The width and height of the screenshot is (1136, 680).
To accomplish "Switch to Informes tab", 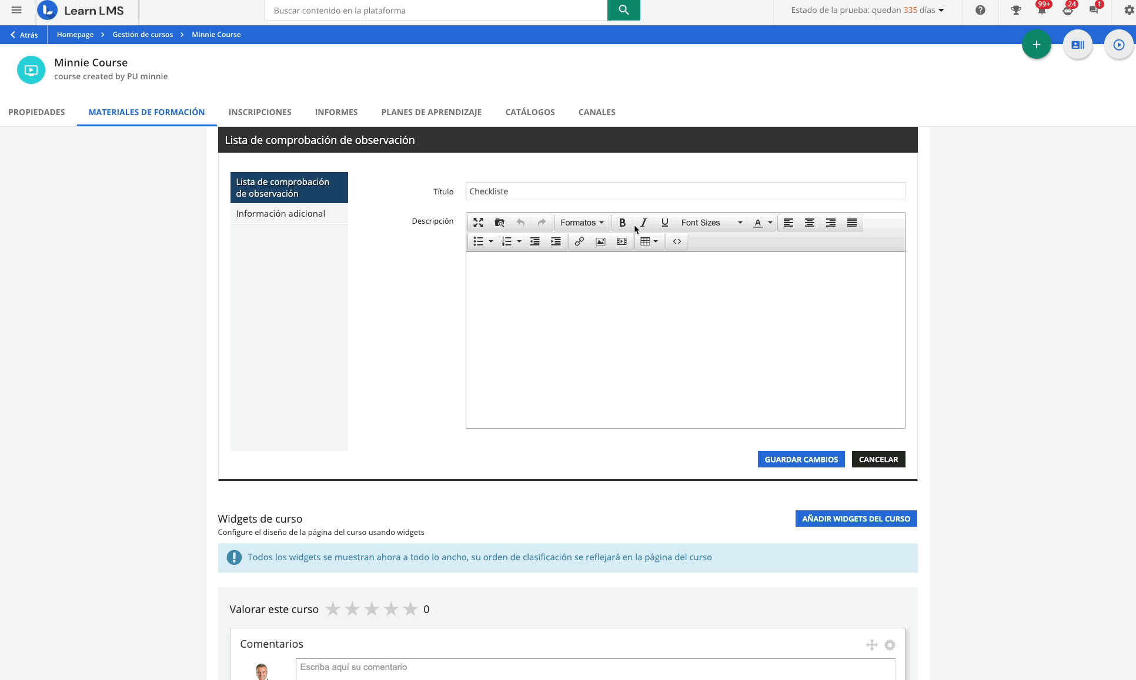I will (x=336, y=112).
